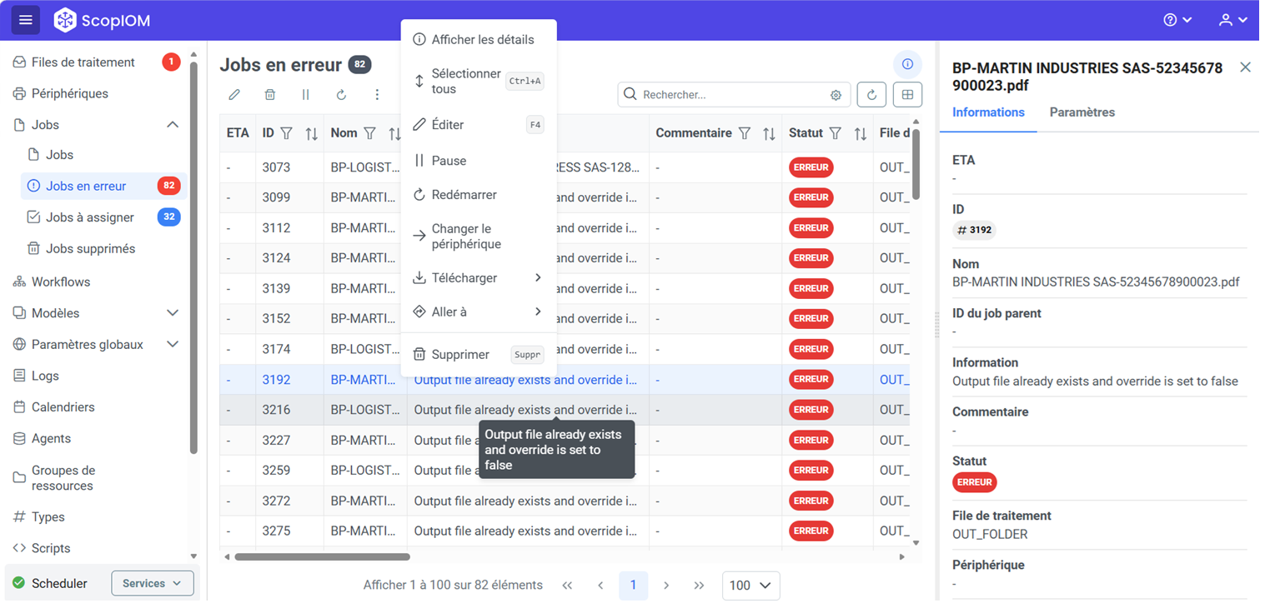Click the sidebar vertical scrollbar
Viewport: 1265px width, 603px height.
click(194, 258)
